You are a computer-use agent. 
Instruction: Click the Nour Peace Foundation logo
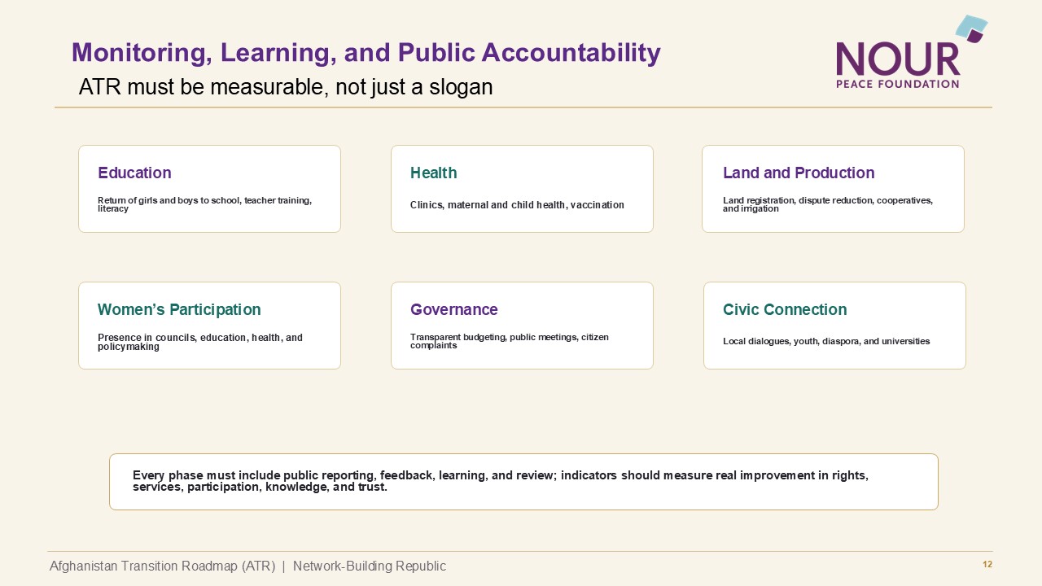click(912, 51)
